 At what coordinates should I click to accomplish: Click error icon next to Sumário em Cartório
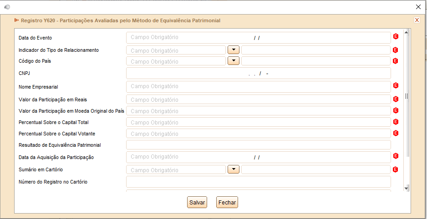coord(396,169)
